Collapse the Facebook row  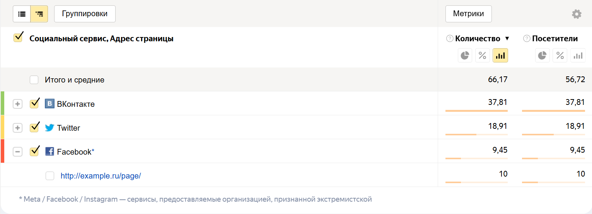click(x=17, y=152)
